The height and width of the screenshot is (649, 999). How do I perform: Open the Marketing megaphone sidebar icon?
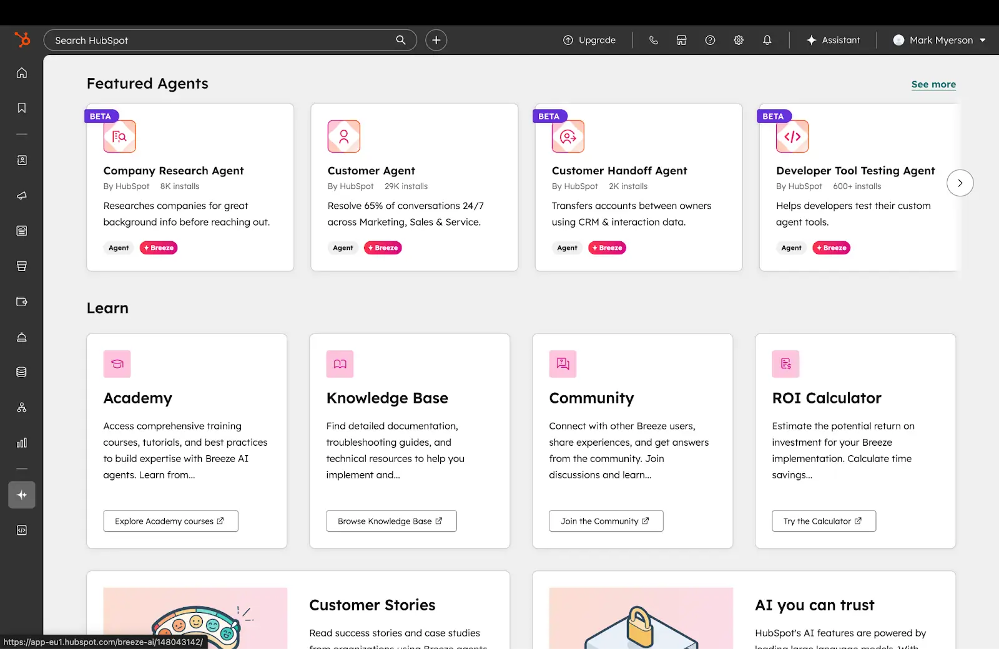(x=22, y=196)
